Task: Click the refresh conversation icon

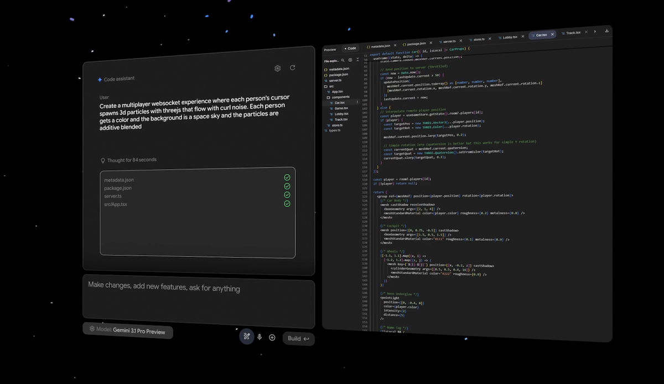Action: [292, 68]
